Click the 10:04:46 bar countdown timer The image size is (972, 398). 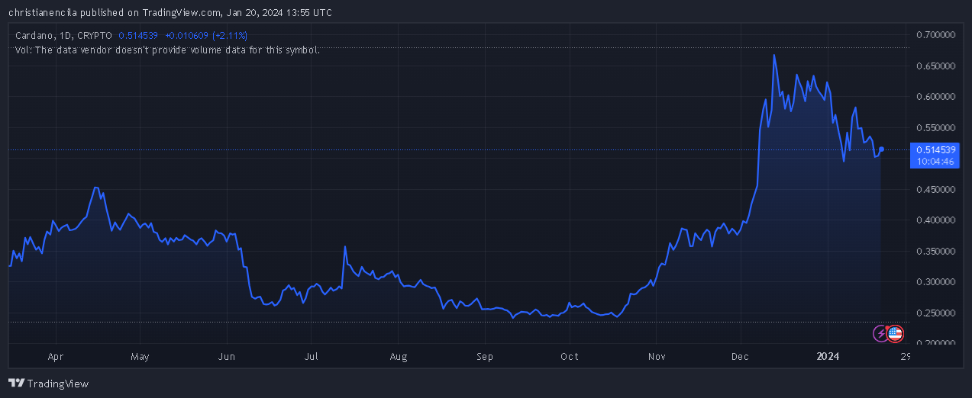[936, 162]
